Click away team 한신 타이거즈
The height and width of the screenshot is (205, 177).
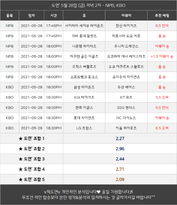pos(126,26)
